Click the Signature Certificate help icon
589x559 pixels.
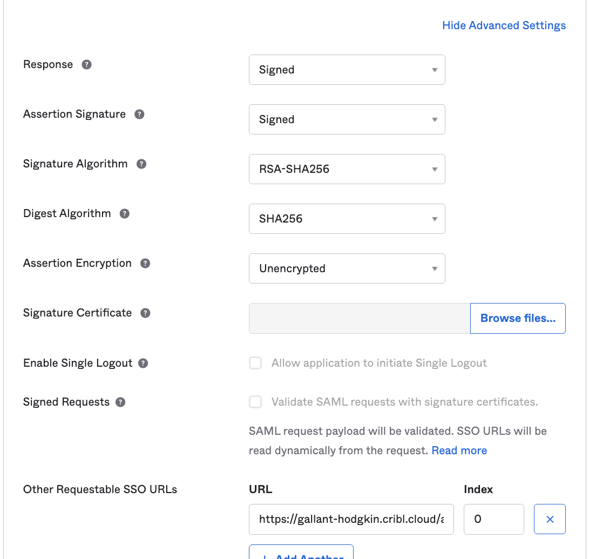(145, 313)
